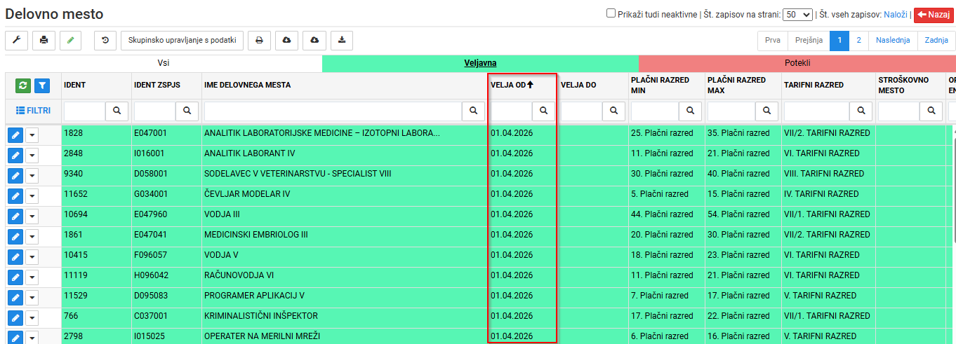The image size is (956, 344).
Task: Click the Prva pagination button
Action: [773, 41]
